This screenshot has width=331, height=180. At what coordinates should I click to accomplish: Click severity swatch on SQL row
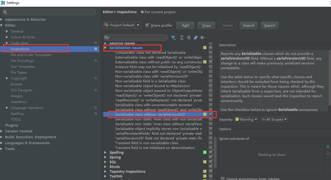pyautogui.click(x=205, y=162)
